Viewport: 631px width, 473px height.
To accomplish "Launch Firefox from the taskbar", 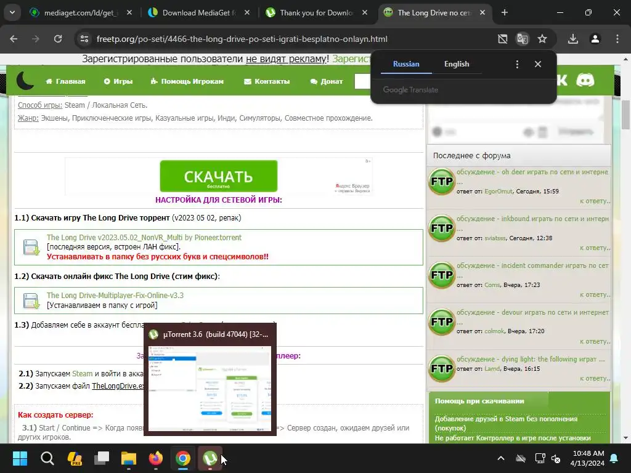I will coord(156,458).
